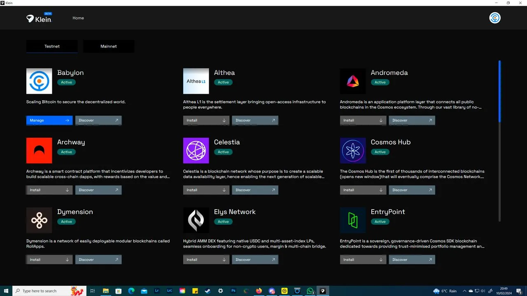Open the taskbar clock showing 20:49
This screenshot has height=296, width=527.
[x=504, y=291]
